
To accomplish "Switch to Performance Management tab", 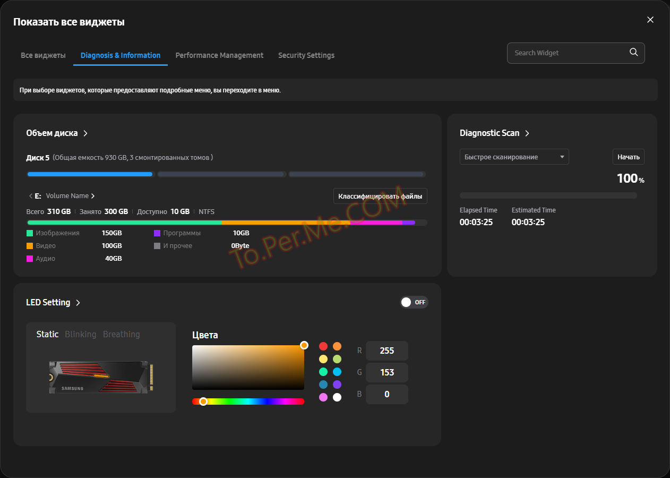I will click(219, 55).
